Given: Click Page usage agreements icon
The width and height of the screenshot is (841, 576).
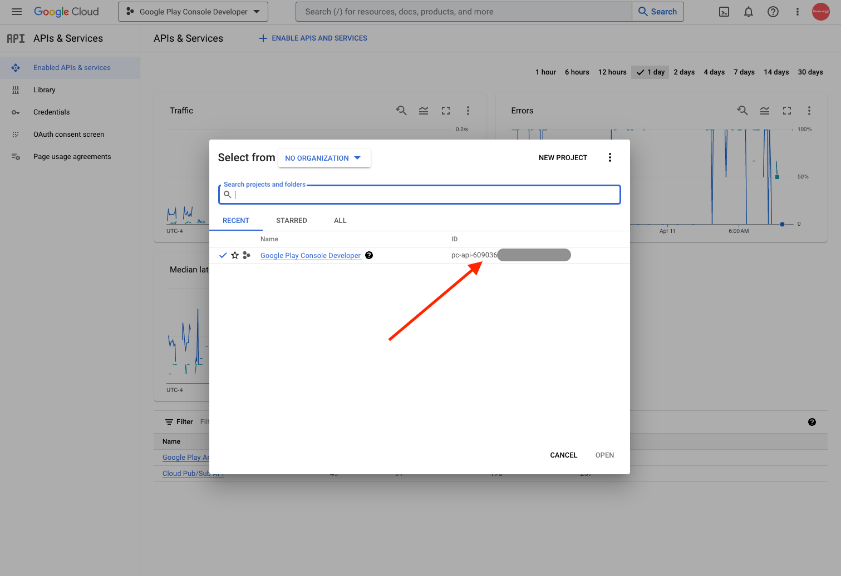Looking at the screenshot, I should coord(16,157).
